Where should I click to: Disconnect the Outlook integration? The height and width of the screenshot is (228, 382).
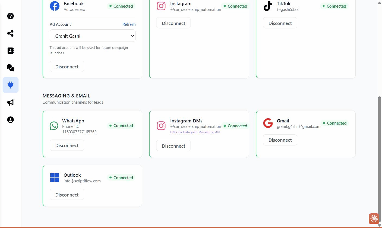(x=67, y=195)
